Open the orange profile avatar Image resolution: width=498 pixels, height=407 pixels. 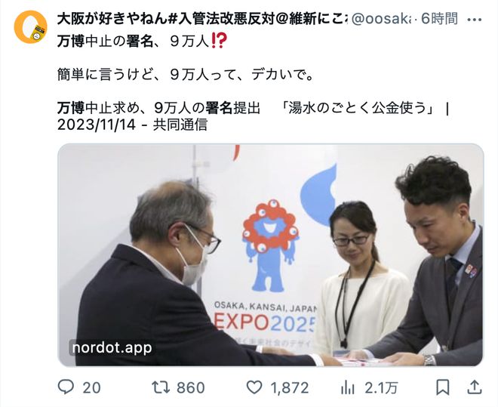[x=30, y=27]
